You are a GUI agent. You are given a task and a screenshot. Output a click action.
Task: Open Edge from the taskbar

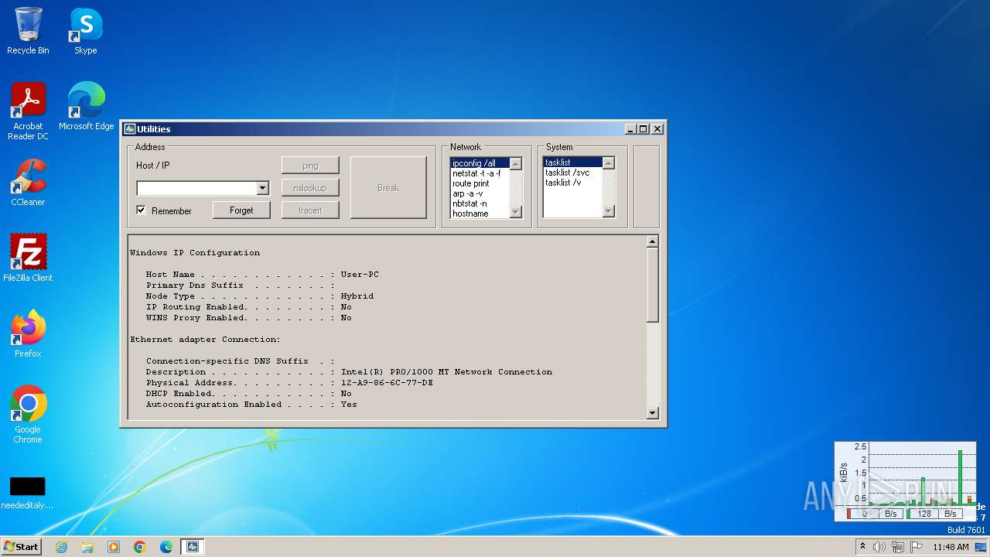click(166, 547)
